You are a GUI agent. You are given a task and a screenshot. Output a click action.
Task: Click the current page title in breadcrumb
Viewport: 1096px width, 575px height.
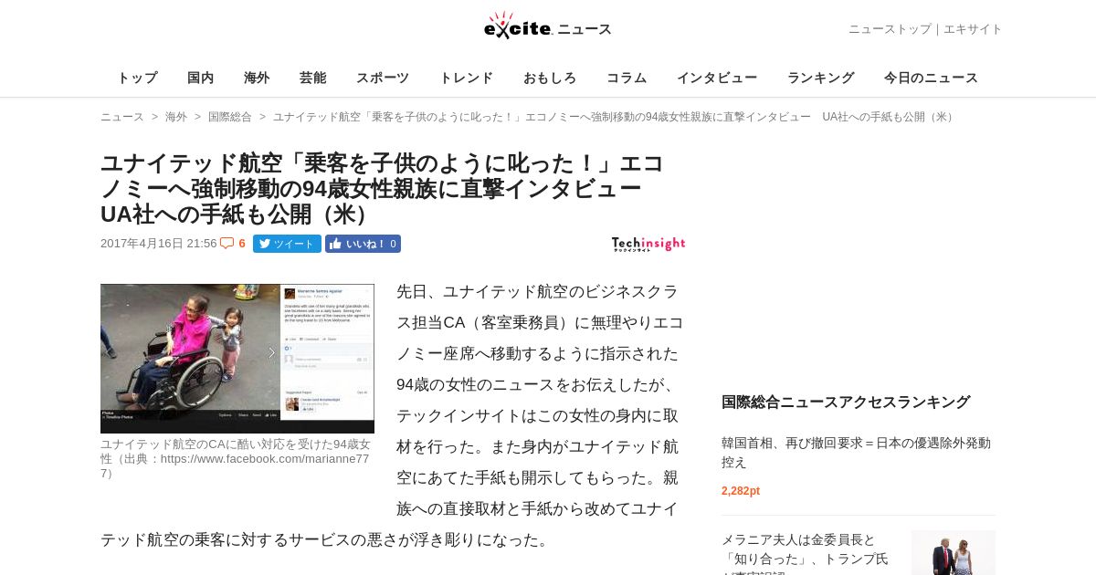tap(615, 117)
